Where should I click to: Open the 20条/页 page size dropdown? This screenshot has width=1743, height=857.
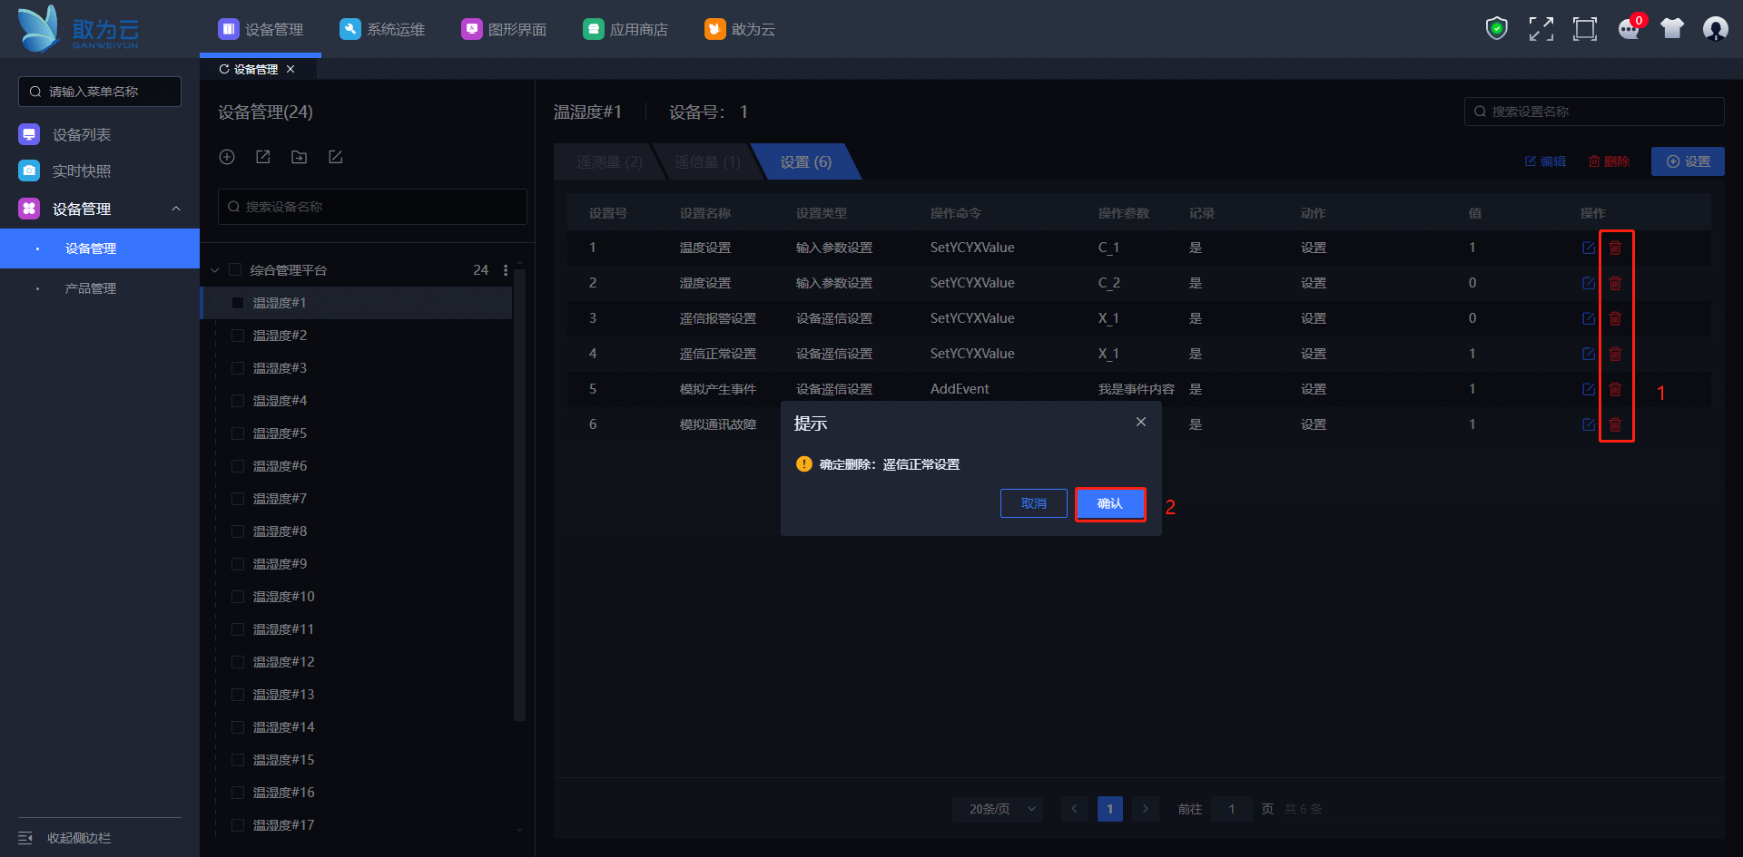tap(998, 809)
